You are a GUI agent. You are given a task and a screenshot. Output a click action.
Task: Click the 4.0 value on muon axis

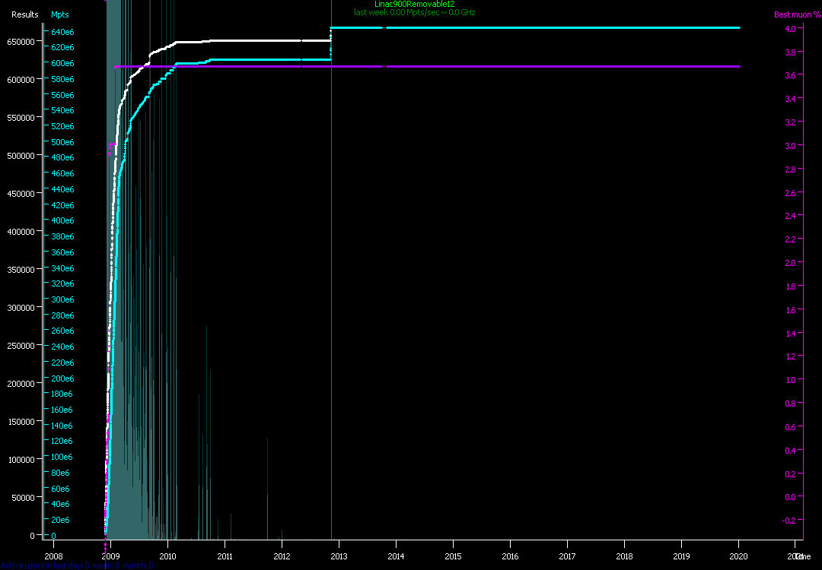pyautogui.click(x=790, y=29)
